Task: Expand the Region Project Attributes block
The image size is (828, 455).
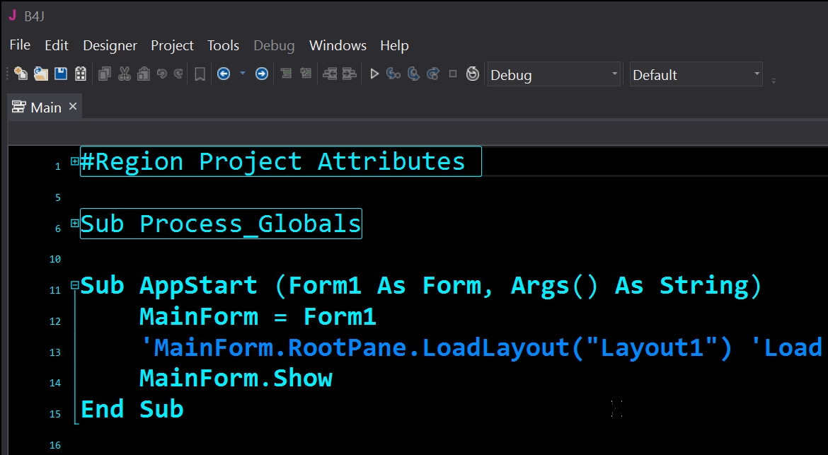Action: [75, 161]
